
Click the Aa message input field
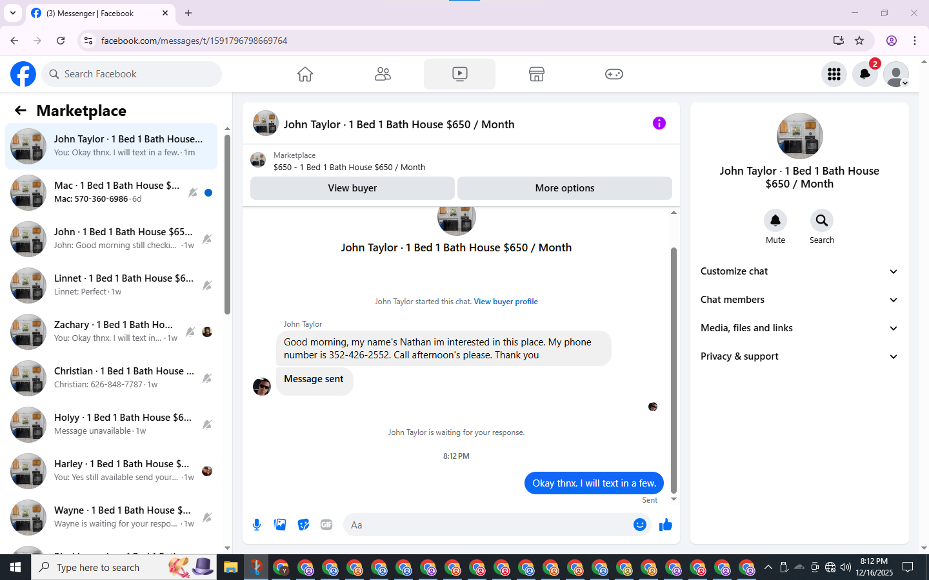[x=488, y=525]
